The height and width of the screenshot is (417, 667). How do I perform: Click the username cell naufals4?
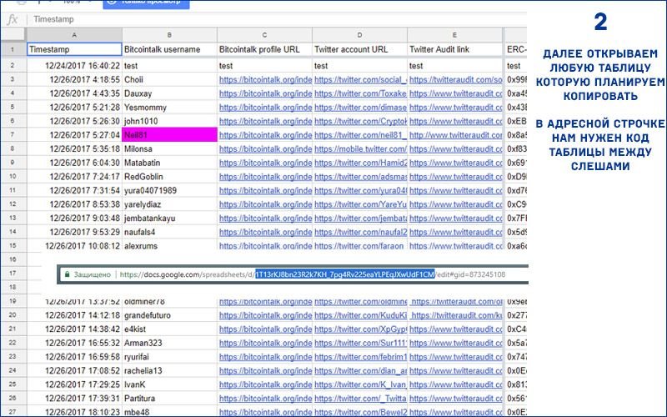click(x=169, y=232)
